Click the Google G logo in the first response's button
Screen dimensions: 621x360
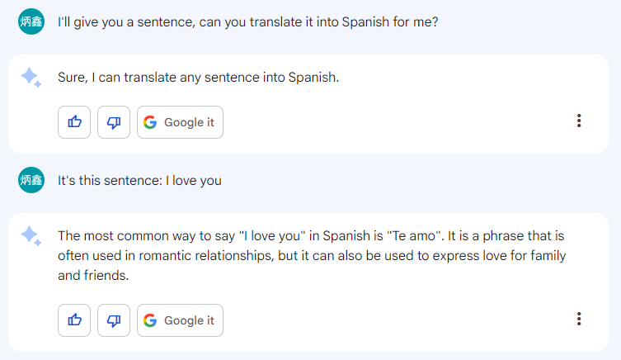pos(149,122)
